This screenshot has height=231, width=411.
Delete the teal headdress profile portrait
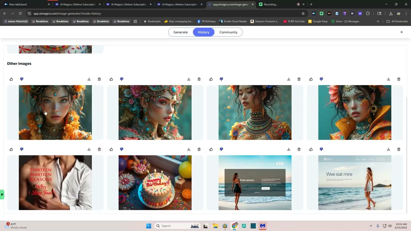click(199, 79)
